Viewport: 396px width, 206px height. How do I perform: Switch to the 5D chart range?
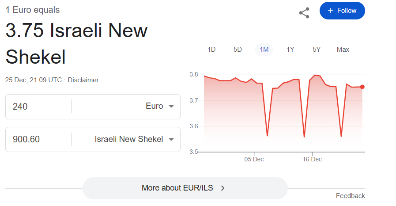238,50
